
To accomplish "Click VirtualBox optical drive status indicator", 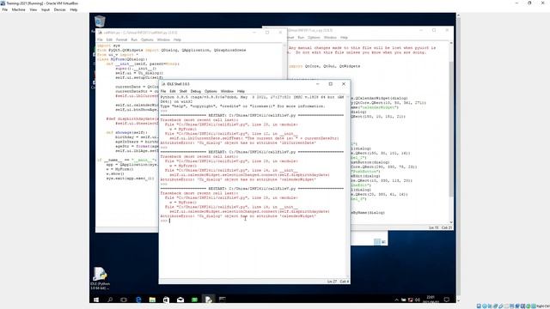I will point(485,306).
